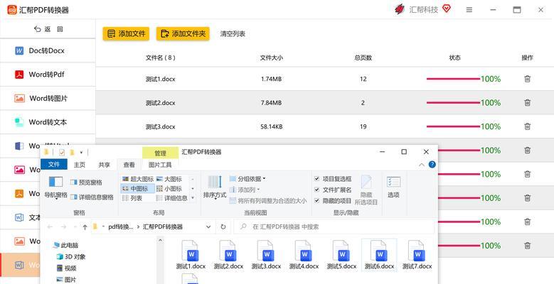Screen dimensions: 554x284
Task: Click 汇帮科技 company link
Action: click(423, 9)
